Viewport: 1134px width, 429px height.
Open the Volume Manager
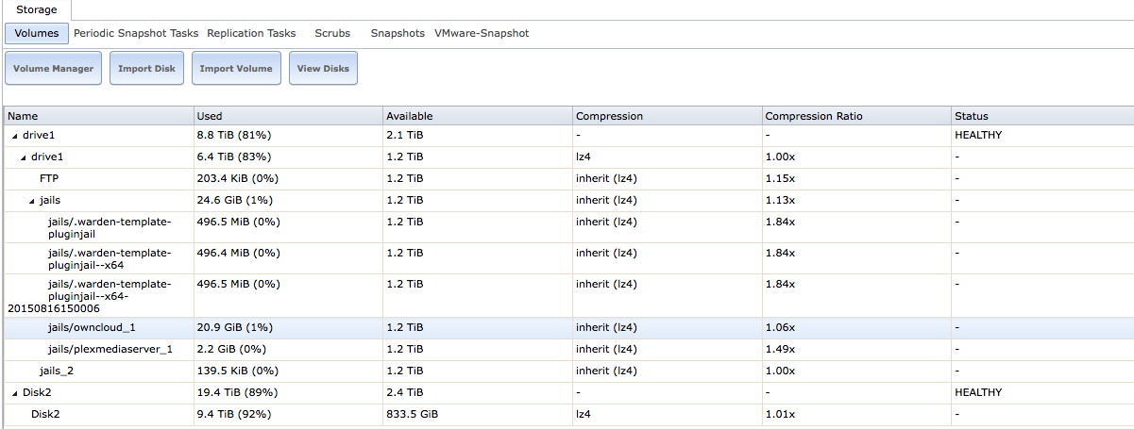pos(53,69)
